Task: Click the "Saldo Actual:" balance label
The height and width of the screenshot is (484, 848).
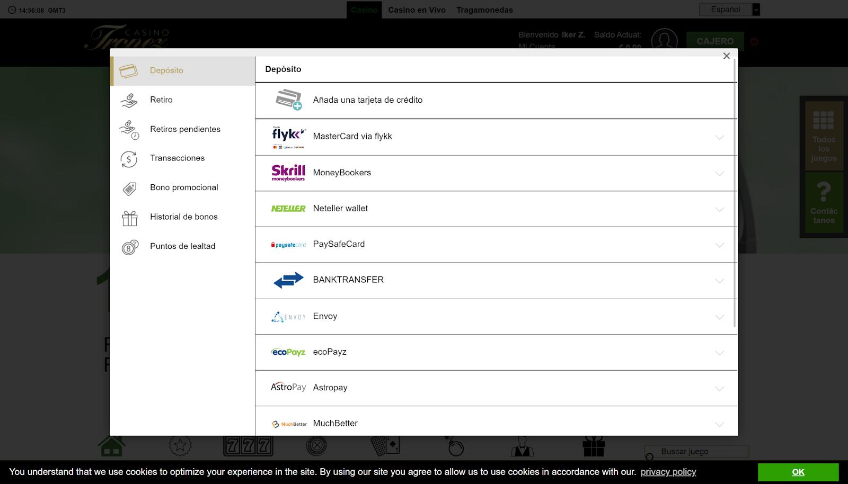Action: tap(617, 35)
